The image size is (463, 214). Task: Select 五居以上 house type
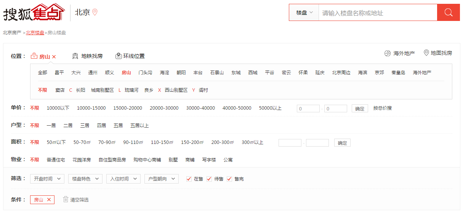[139, 125]
